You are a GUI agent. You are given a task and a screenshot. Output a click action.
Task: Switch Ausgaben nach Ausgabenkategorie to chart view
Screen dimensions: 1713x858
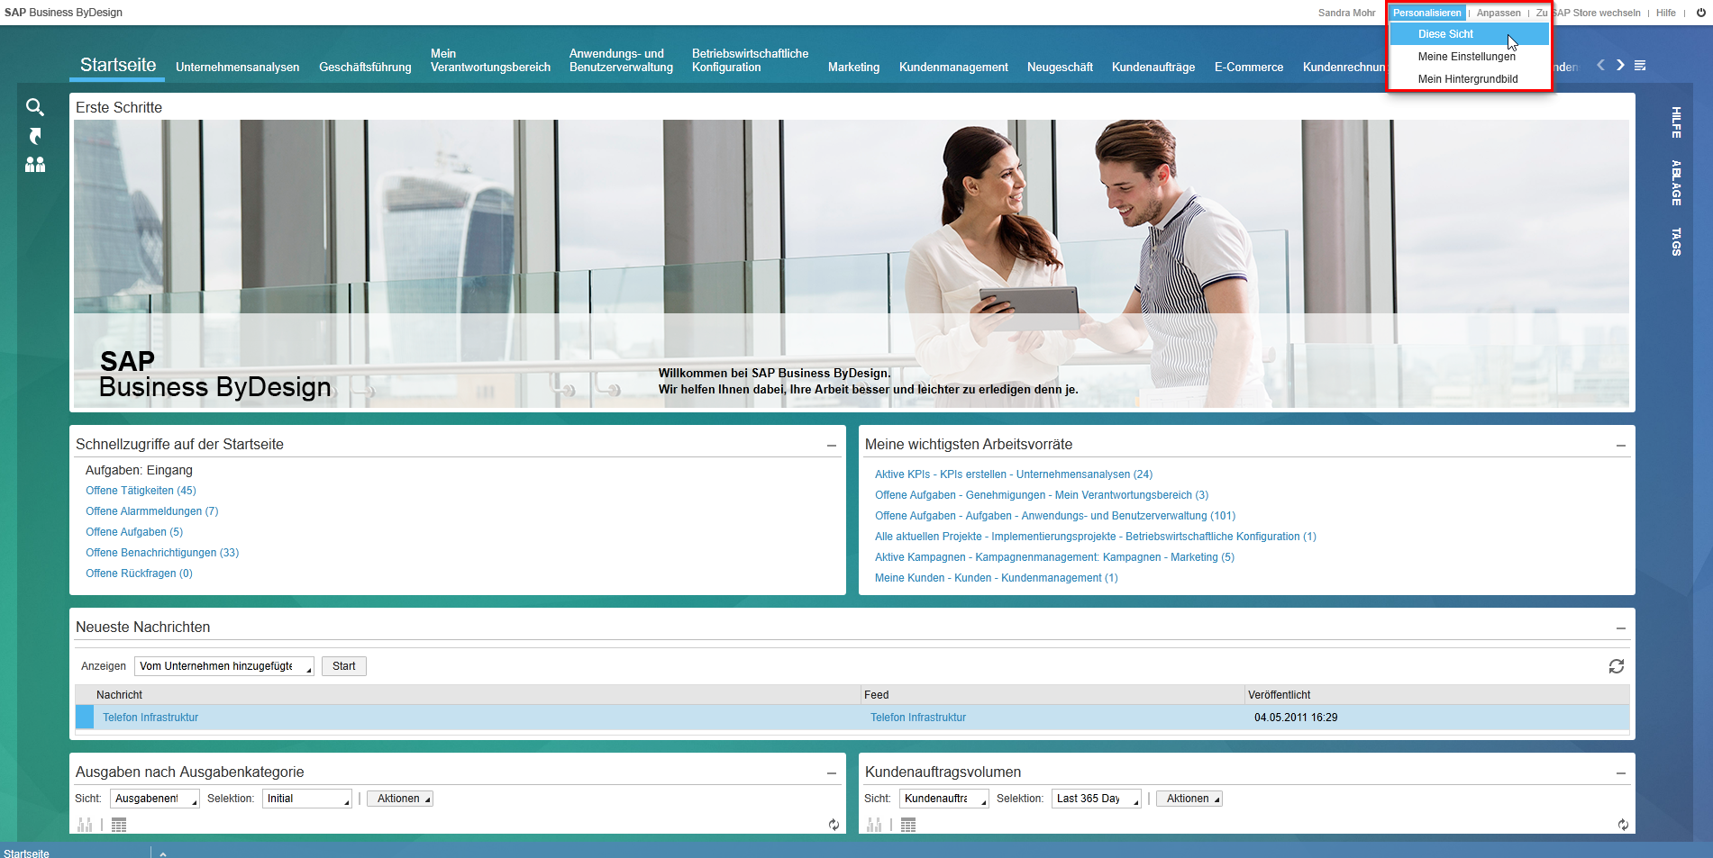tap(86, 825)
